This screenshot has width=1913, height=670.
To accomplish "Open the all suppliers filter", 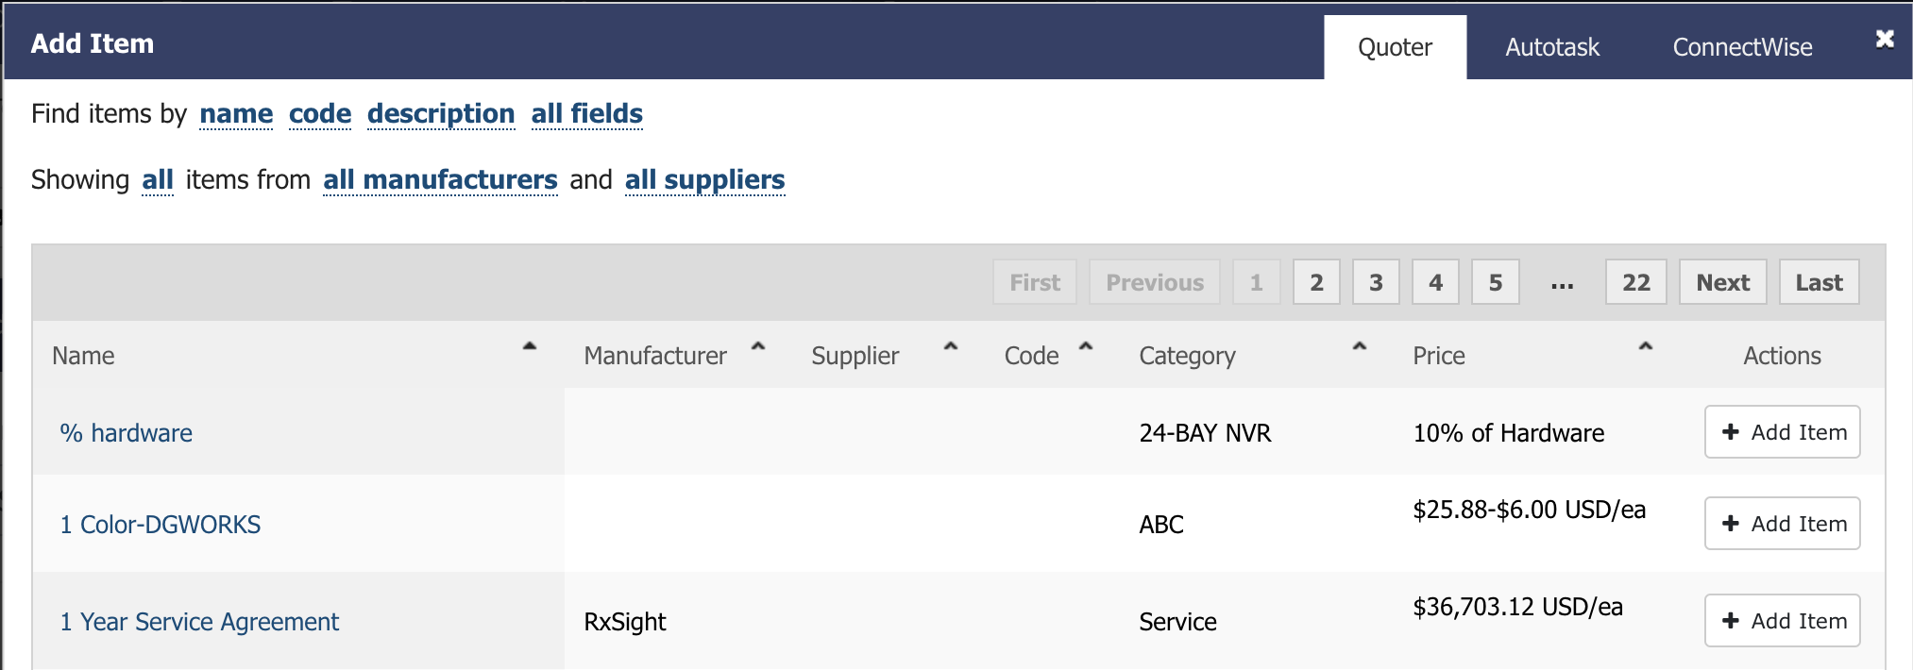I will tap(704, 179).
